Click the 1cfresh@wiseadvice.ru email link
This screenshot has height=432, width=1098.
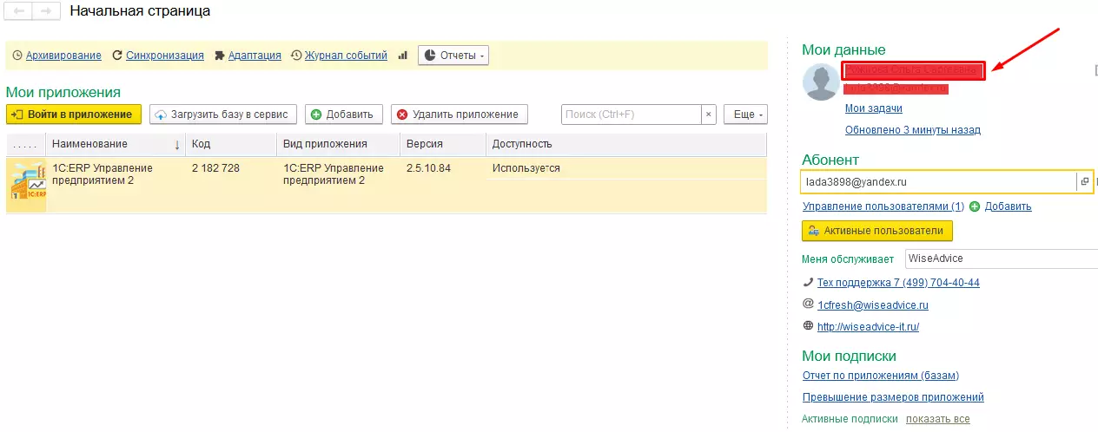pos(873,305)
